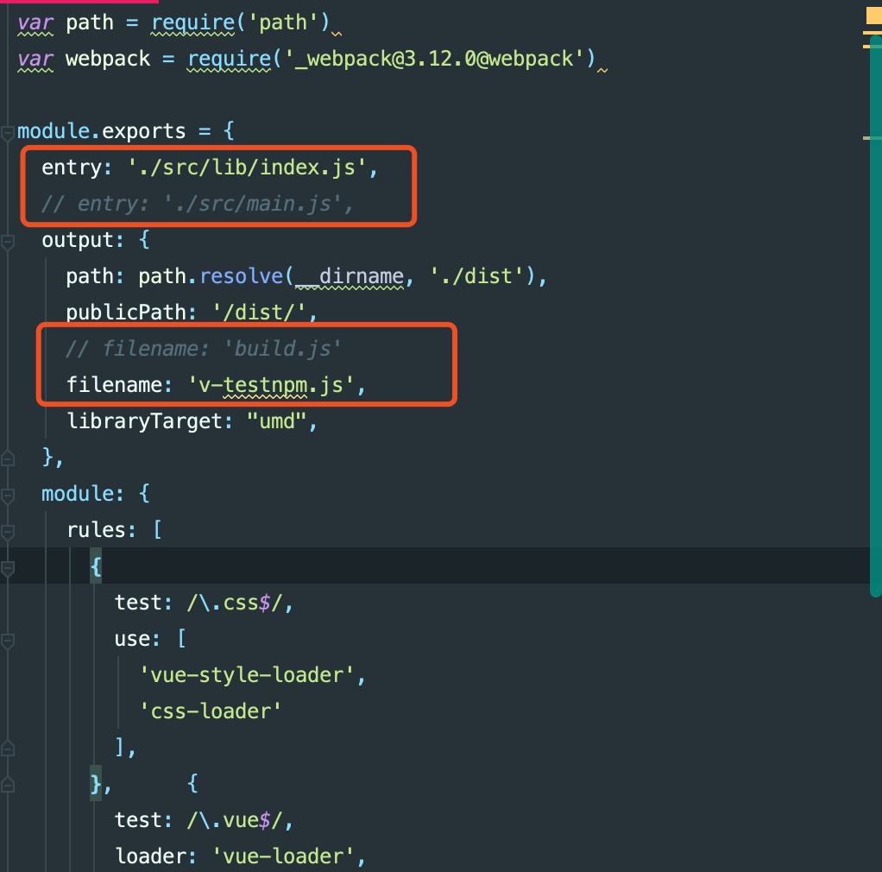Image resolution: width=882 pixels, height=872 pixels.
Task: Click the 'var' keyword before webpack
Action: click(x=35, y=59)
